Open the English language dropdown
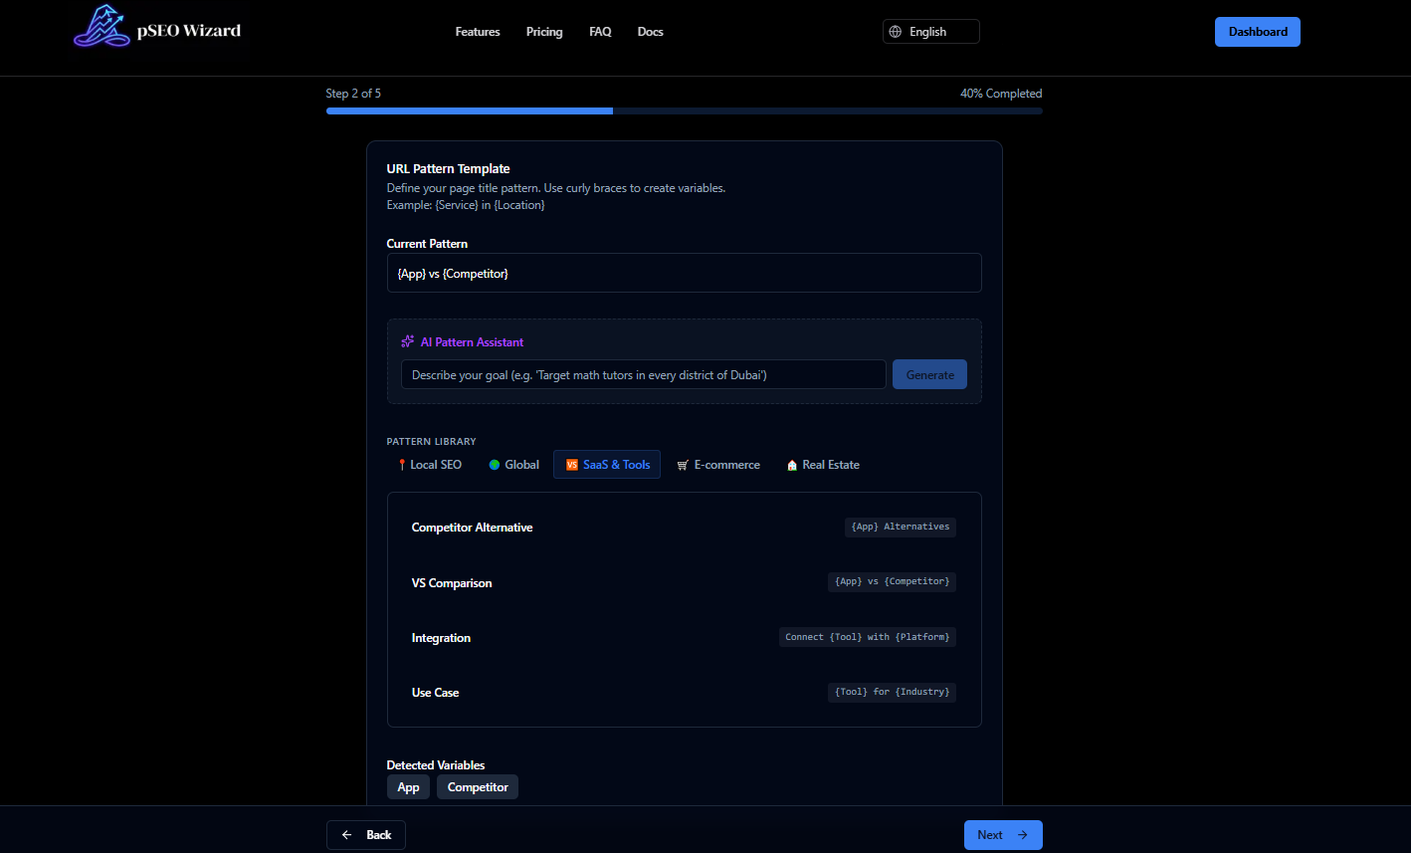This screenshot has height=853, width=1411. [x=930, y=31]
